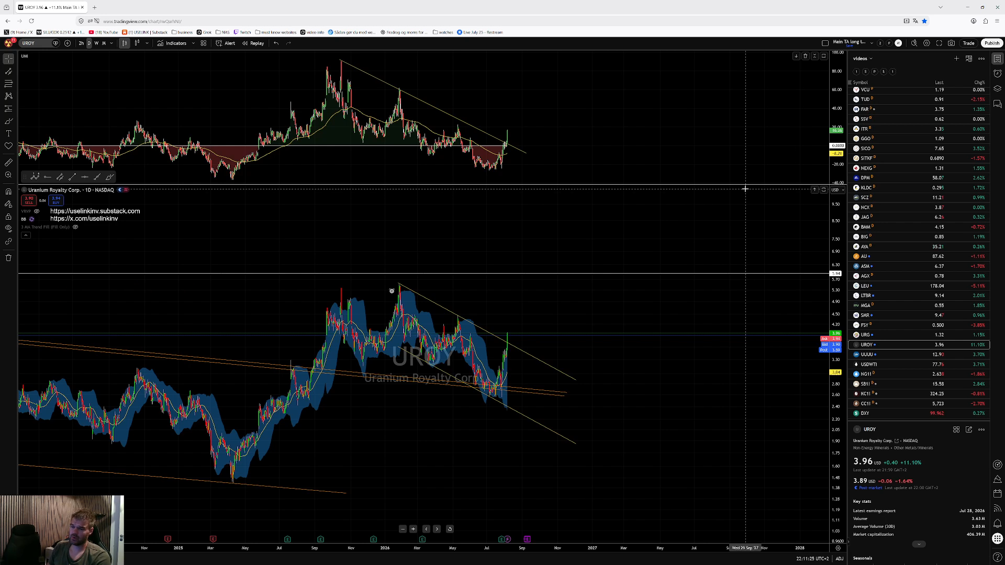The height and width of the screenshot is (565, 1005).
Task: Open the favorites heart icon tool
Action: (8, 146)
